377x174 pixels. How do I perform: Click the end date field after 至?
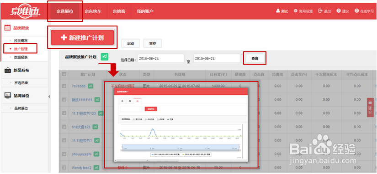(x=217, y=58)
